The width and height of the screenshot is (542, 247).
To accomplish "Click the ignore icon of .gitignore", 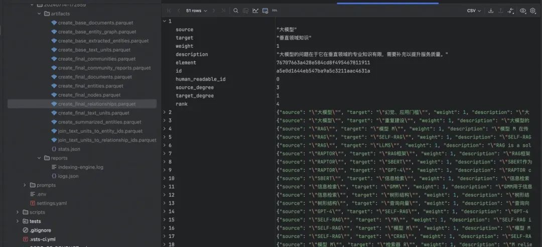I will click(25, 230).
